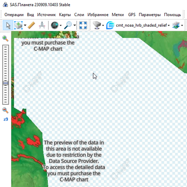Click the z9 zoom level label
Image resolution: width=187 pixels, height=187 pixels.
(x=6, y=119)
